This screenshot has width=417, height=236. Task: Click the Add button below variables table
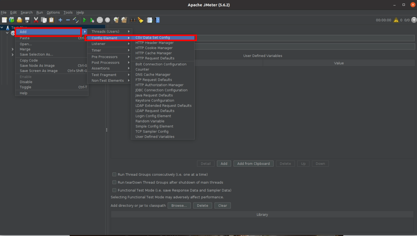[224, 164]
